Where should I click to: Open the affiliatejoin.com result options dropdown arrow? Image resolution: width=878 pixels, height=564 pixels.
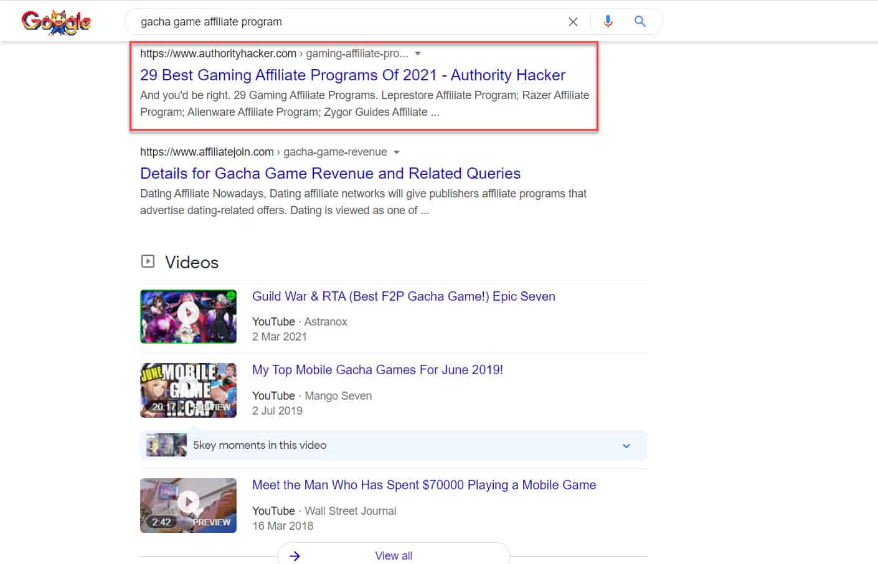tap(397, 152)
